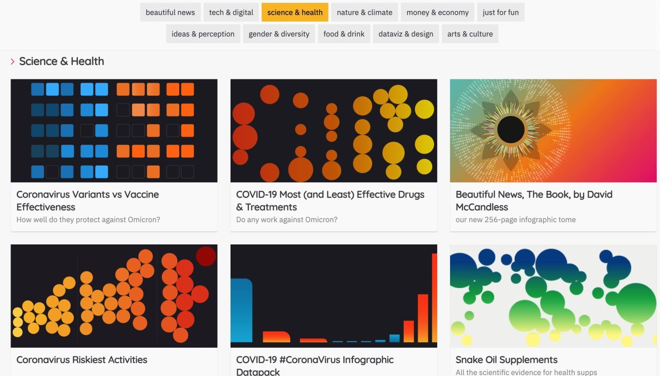Click the Coronavirus Riskiest Activities thumbnail
Viewport: 660px width, 376px height.
[114, 296]
